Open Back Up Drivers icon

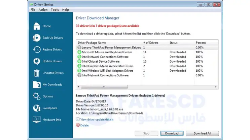36,38
